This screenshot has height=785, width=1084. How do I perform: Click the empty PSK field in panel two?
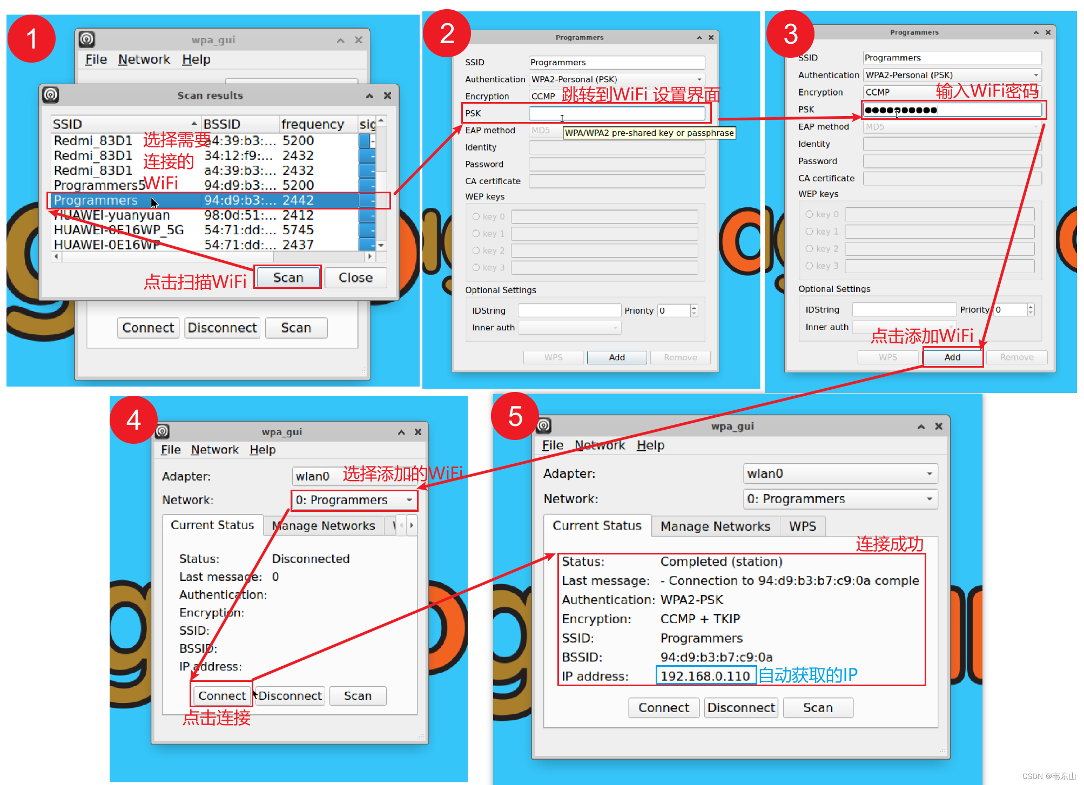coord(617,113)
